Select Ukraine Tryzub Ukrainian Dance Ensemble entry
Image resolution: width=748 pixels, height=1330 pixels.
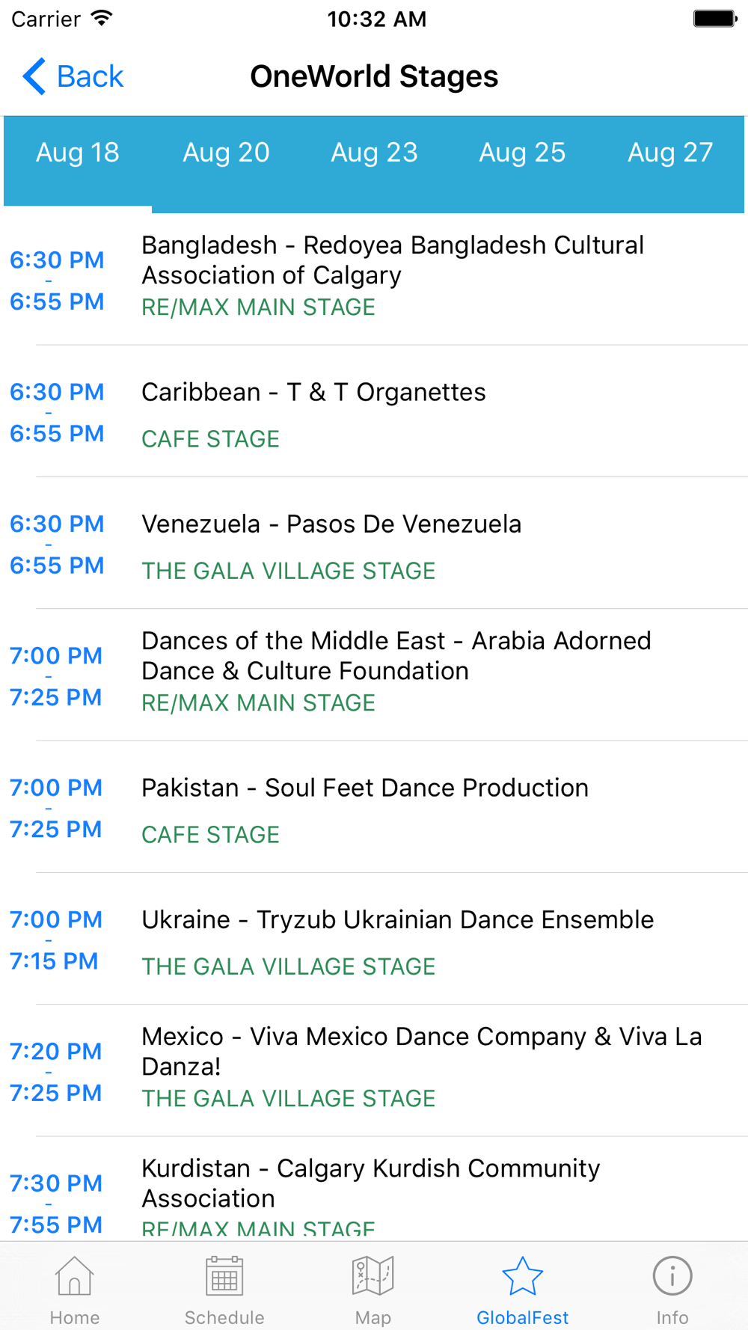tap(374, 939)
